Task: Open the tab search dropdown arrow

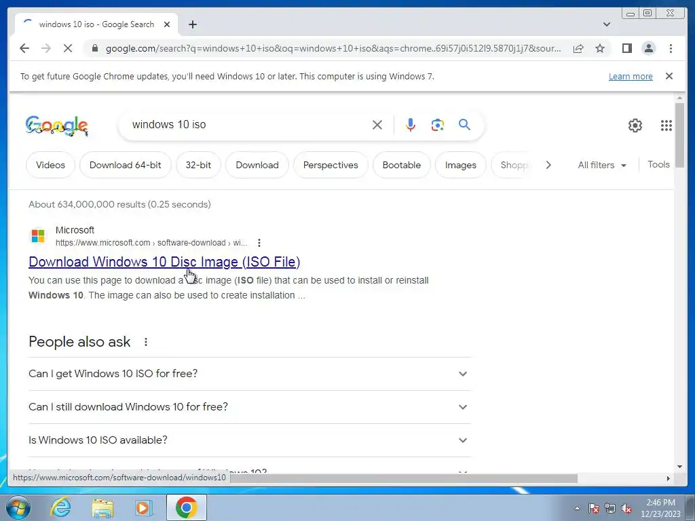Action: (606, 24)
